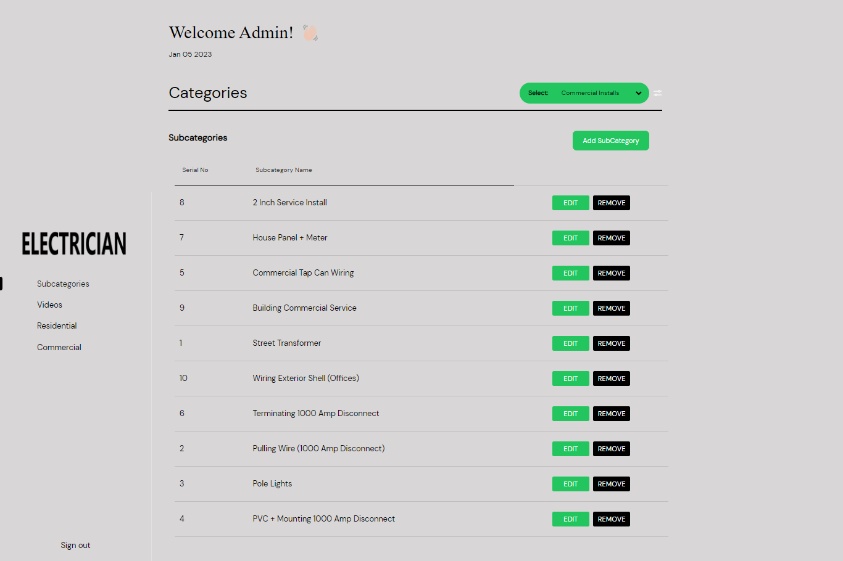Screen dimensions: 843x561
Task: Edit the 2 Inch Service Install subcategory
Action: pos(570,202)
